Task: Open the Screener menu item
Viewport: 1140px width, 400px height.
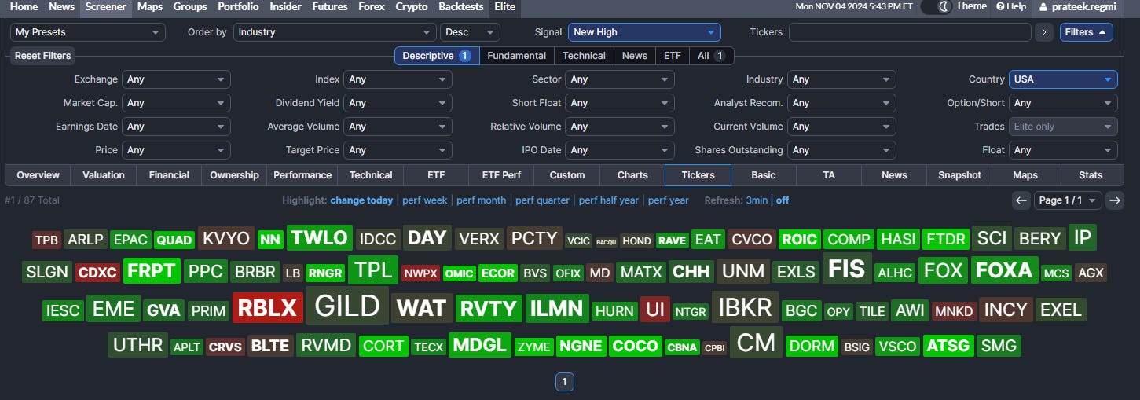Action: (x=105, y=6)
